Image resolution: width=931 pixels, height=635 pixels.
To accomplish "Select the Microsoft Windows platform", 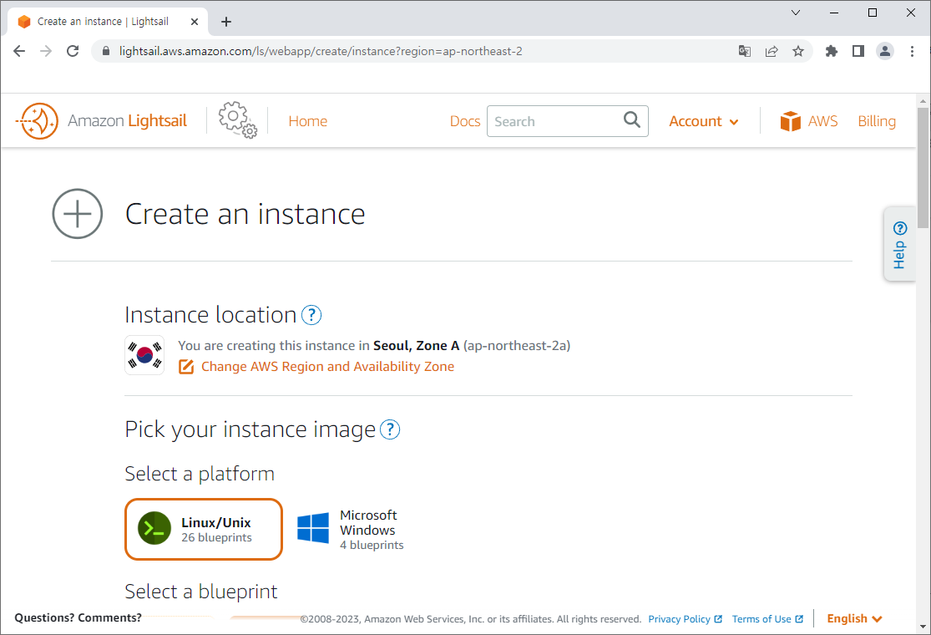I will 351,529.
